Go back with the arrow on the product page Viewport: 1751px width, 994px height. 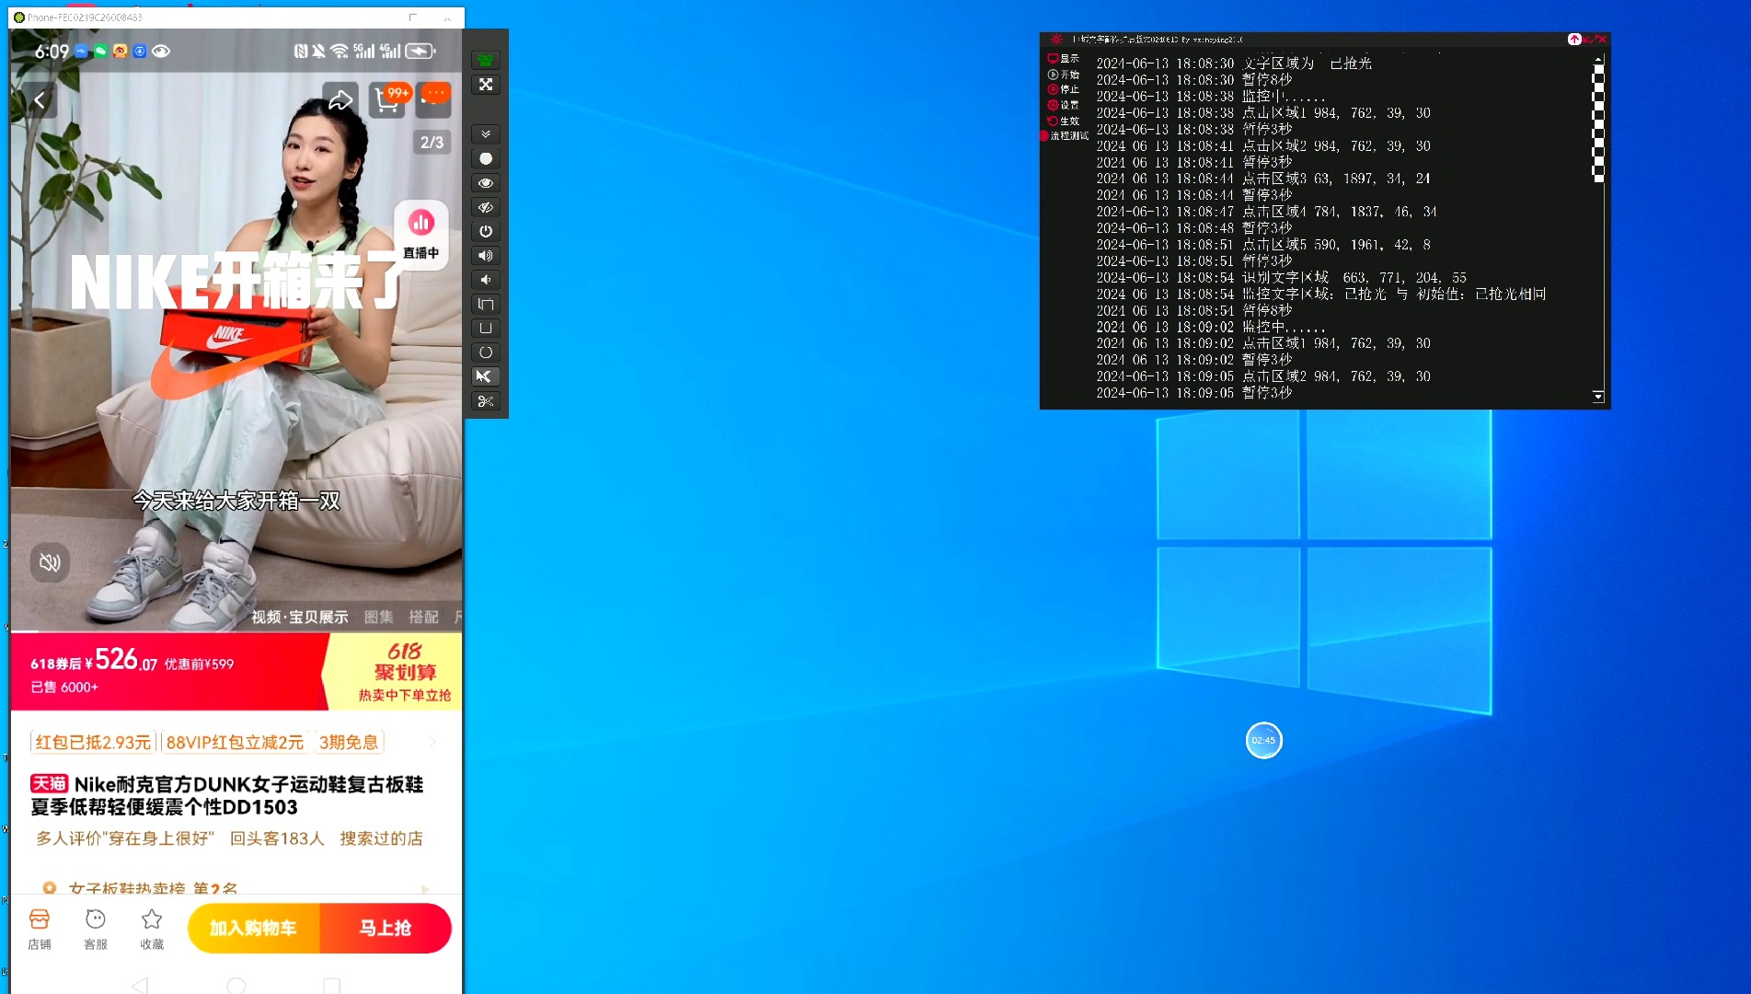tap(40, 100)
